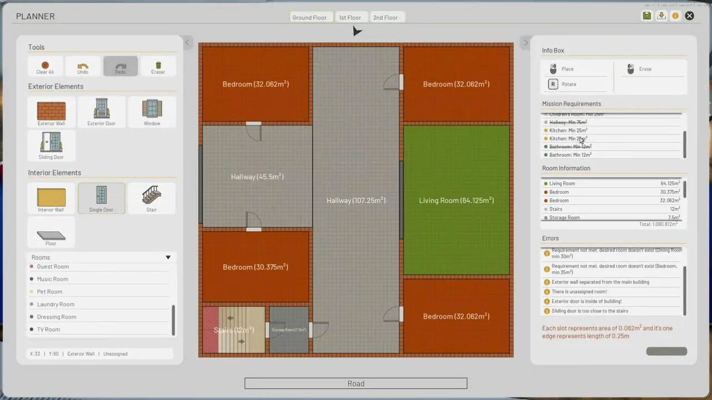Viewport: 712px width, 400px height.
Task: Close the planner with the X button
Action: (690, 16)
